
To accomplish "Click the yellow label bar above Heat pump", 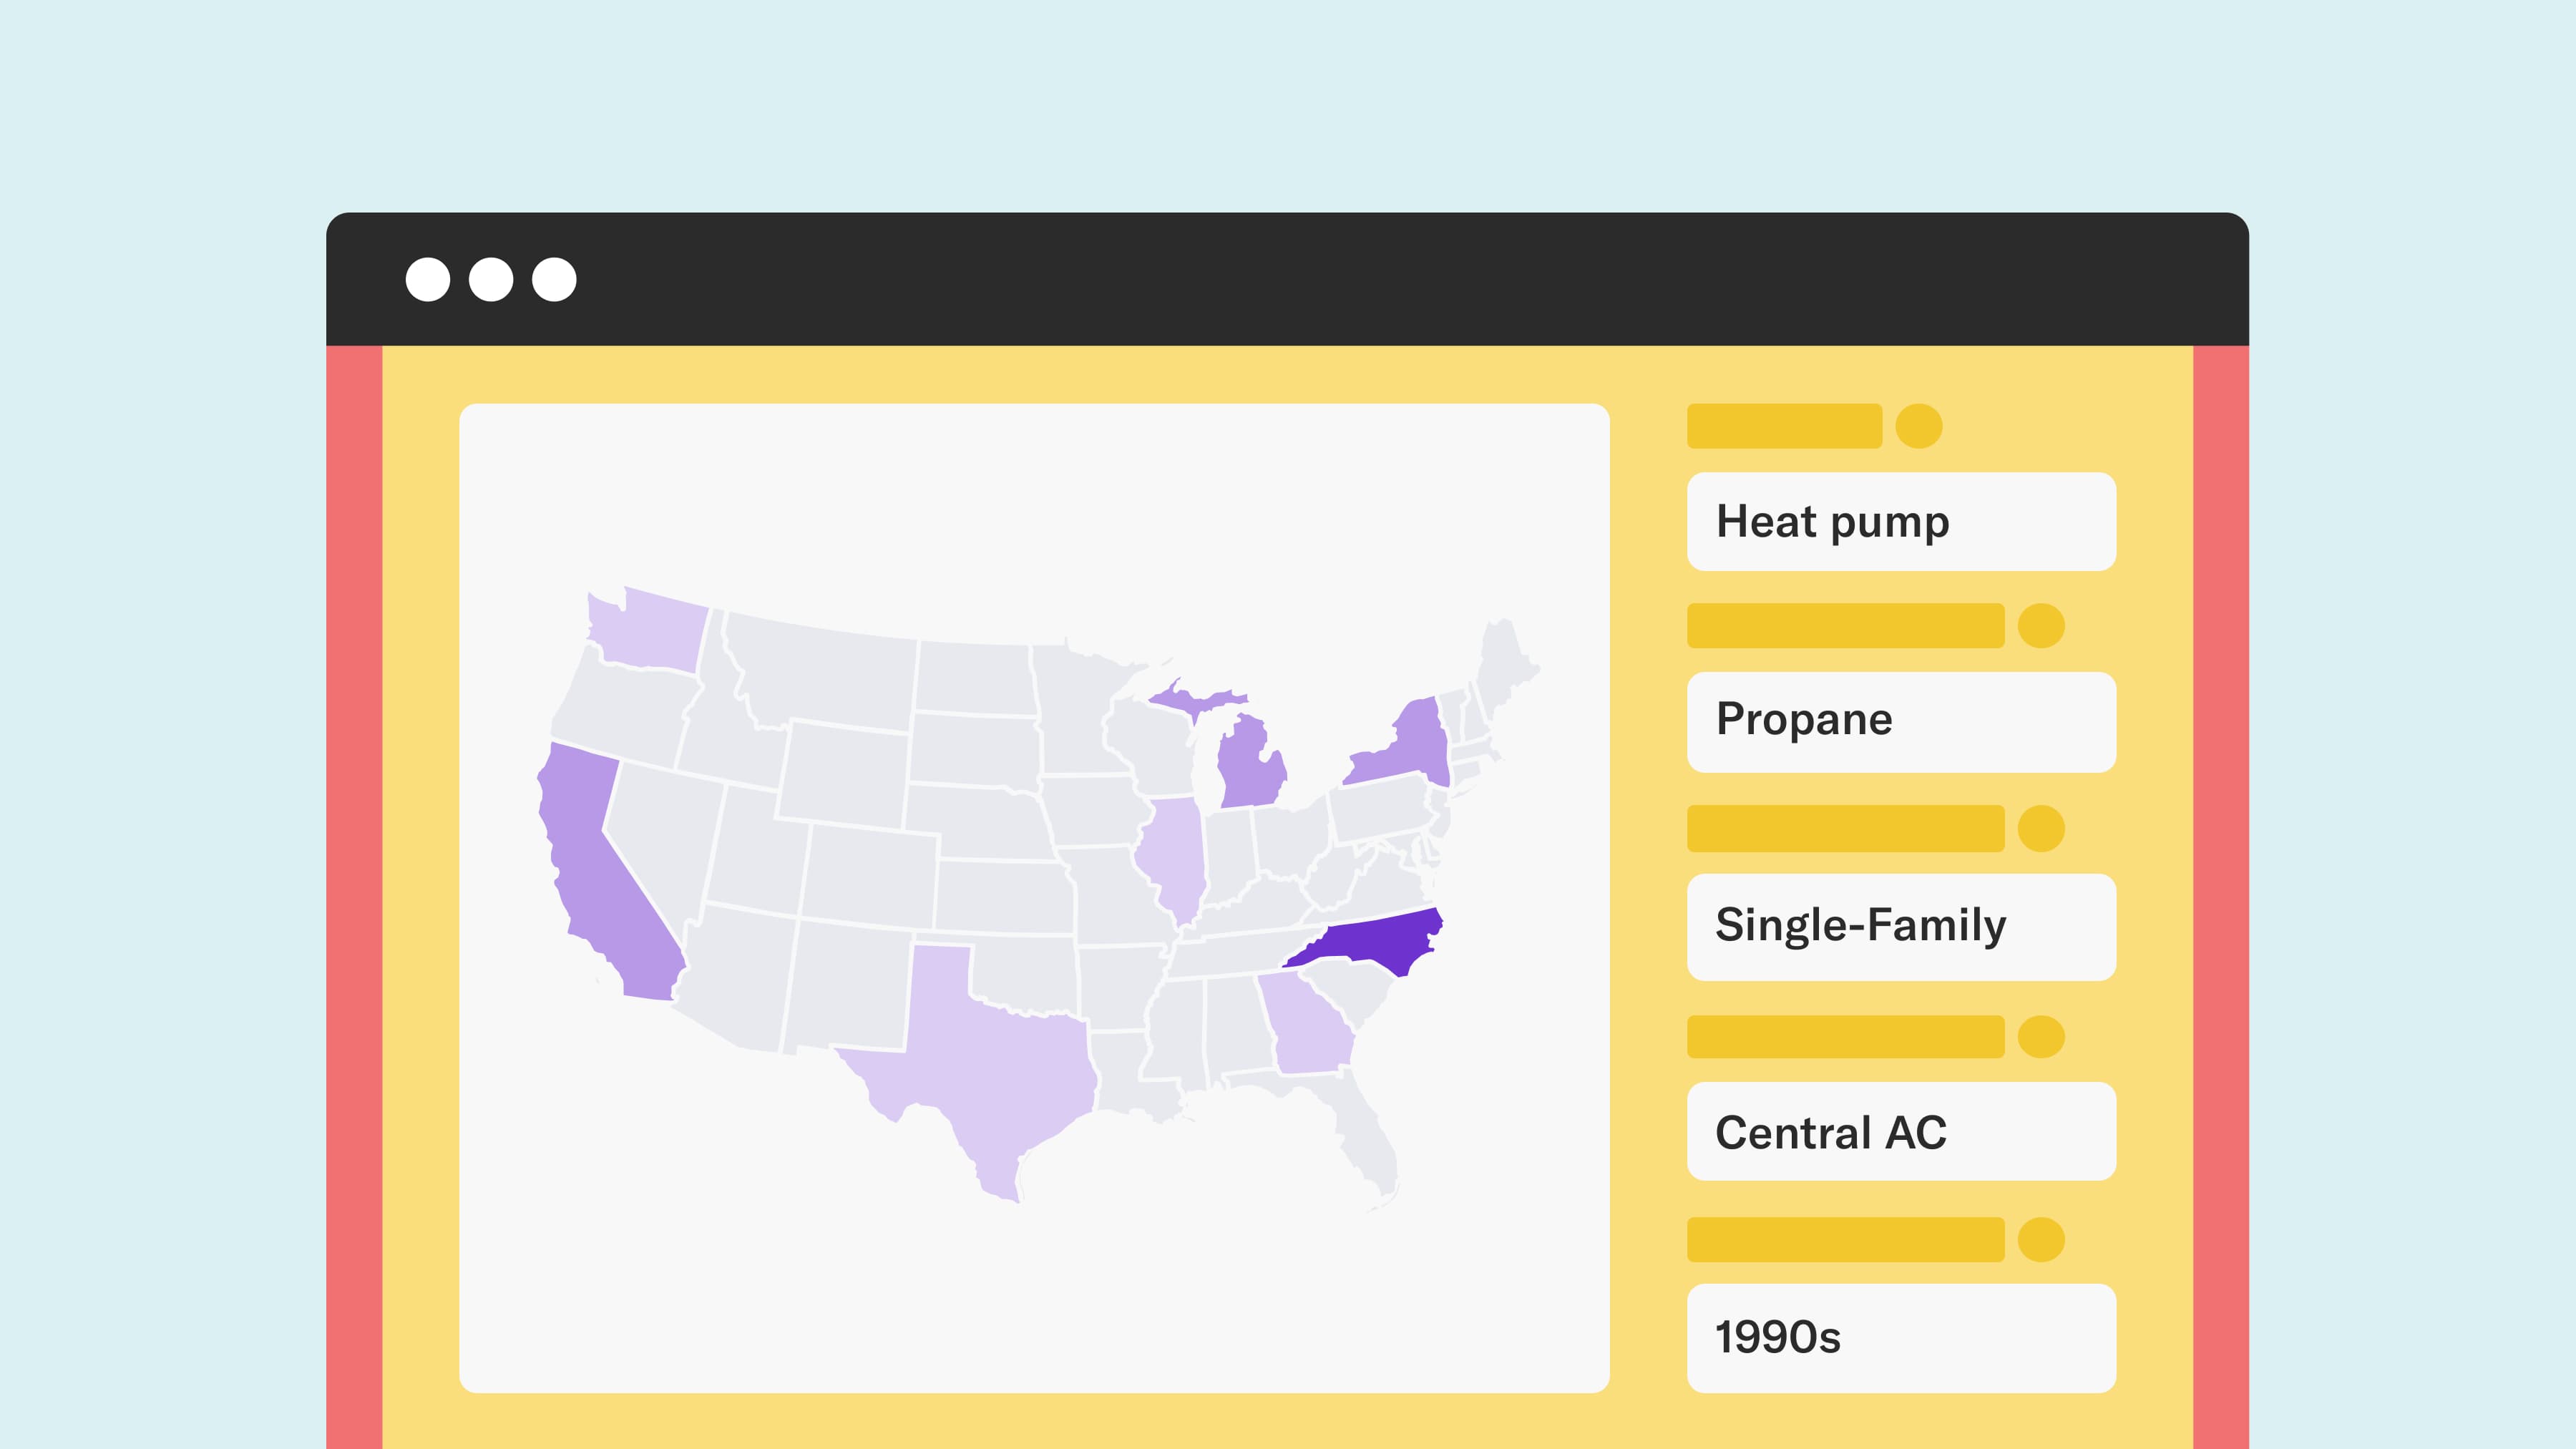I will pyautogui.click(x=1784, y=426).
